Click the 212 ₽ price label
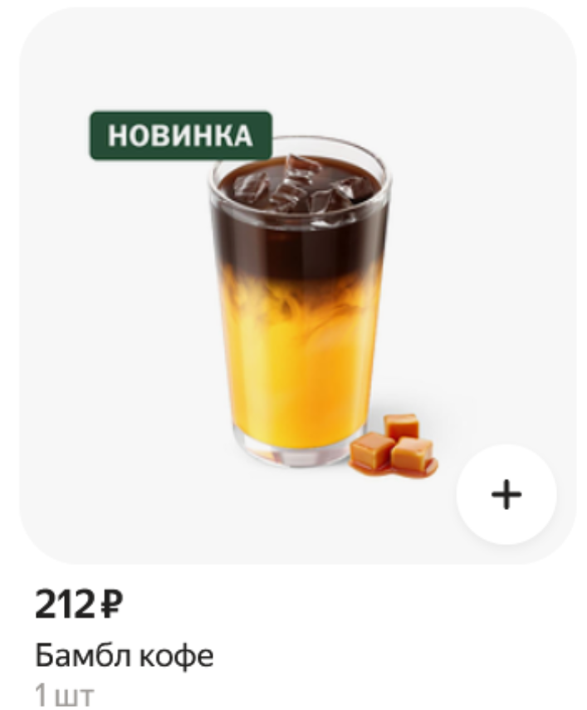The height and width of the screenshot is (710, 587). pyautogui.click(x=79, y=605)
